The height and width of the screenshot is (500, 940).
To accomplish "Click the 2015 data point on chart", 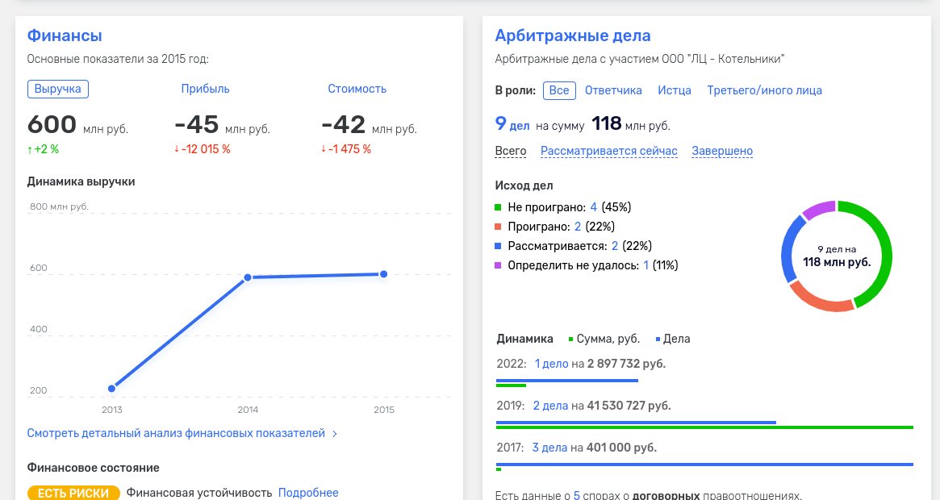I will click(x=383, y=274).
